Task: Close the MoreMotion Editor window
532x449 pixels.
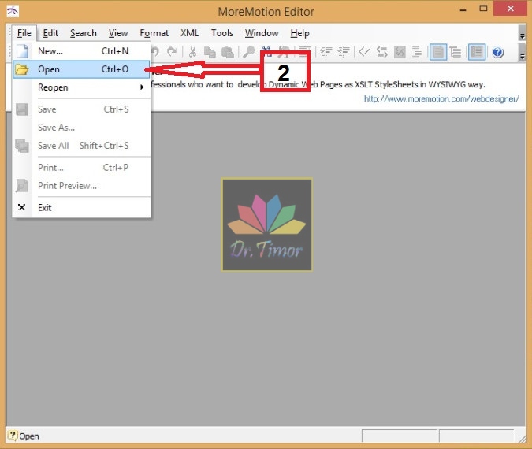Action: (510, 9)
